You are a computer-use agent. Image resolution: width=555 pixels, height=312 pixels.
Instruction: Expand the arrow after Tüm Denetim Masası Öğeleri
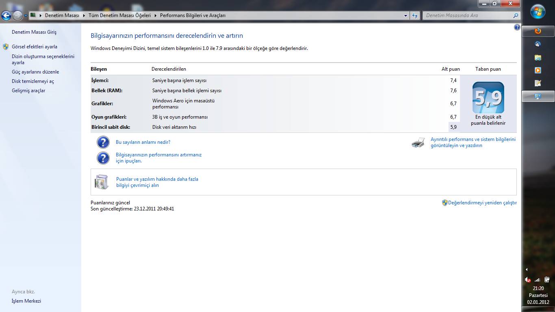point(156,15)
